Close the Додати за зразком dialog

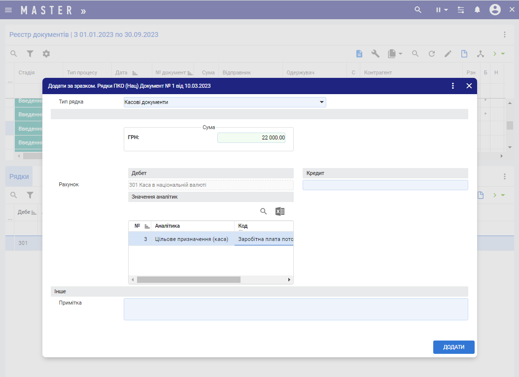(469, 86)
